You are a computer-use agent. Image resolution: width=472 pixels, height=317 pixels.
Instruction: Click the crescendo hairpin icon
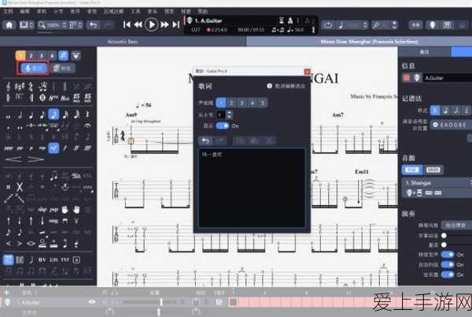click(14, 159)
